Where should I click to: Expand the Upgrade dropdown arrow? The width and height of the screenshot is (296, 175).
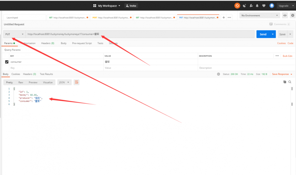pos(293,6)
